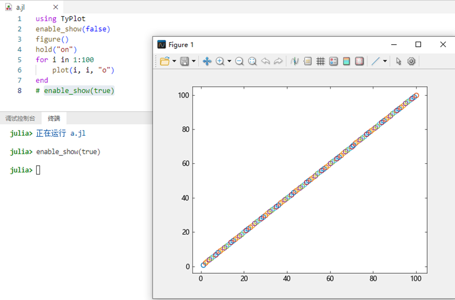Switch to the 调试控制台 tab
Screen dimensions: 455x300
click(21, 118)
